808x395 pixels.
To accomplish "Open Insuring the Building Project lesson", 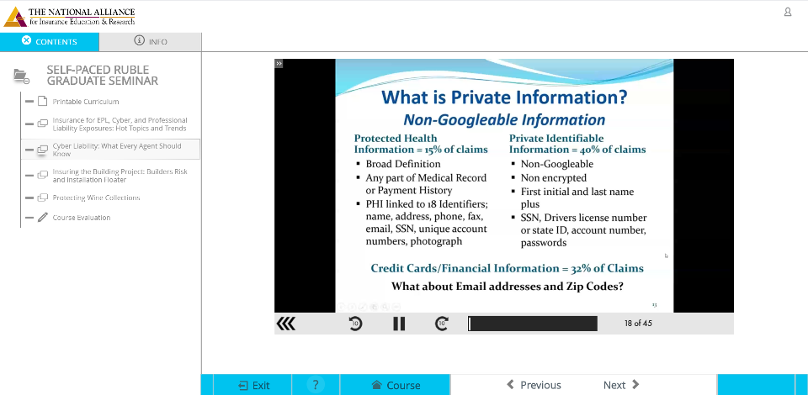I will click(120, 176).
